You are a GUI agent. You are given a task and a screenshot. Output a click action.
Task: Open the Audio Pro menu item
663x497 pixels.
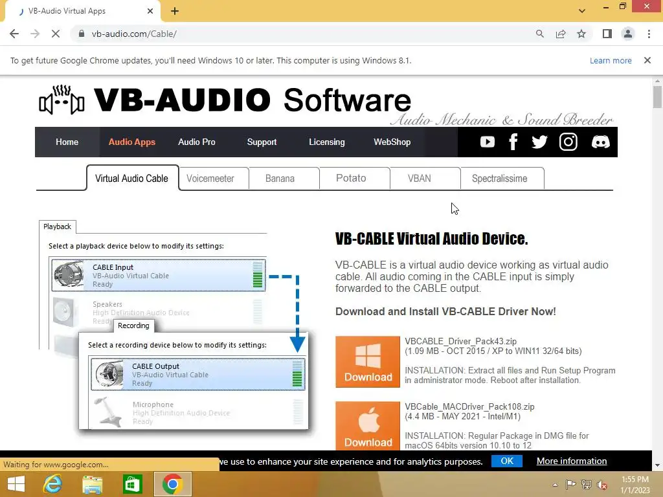tap(197, 142)
